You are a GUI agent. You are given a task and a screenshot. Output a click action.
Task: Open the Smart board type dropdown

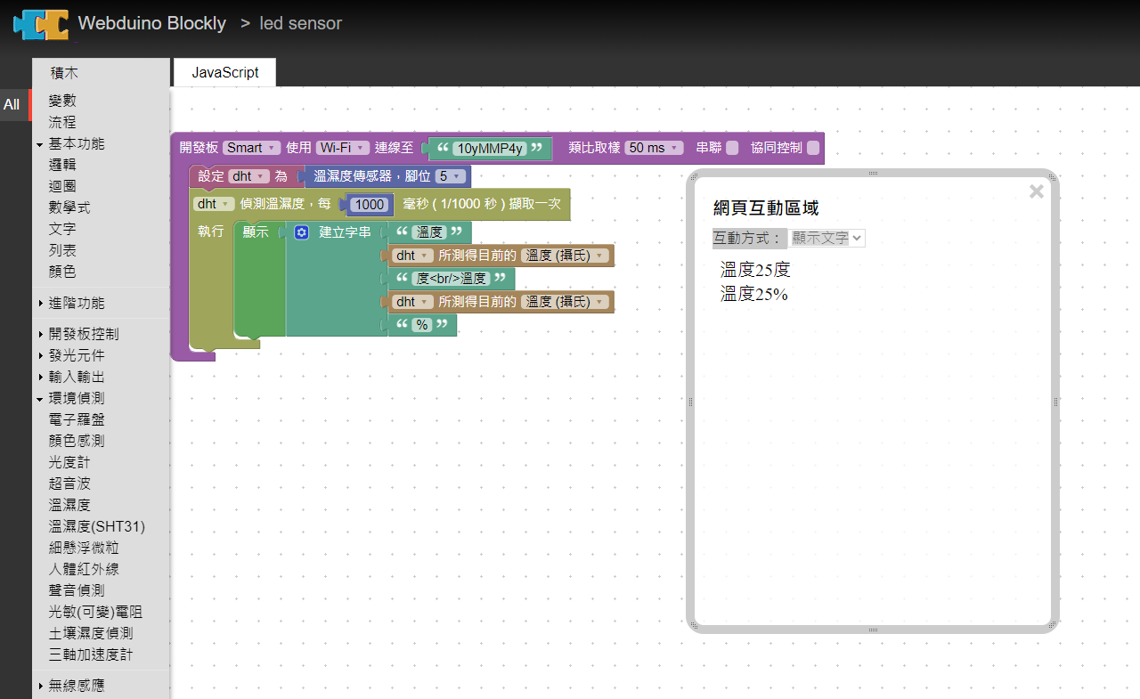pos(251,149)
